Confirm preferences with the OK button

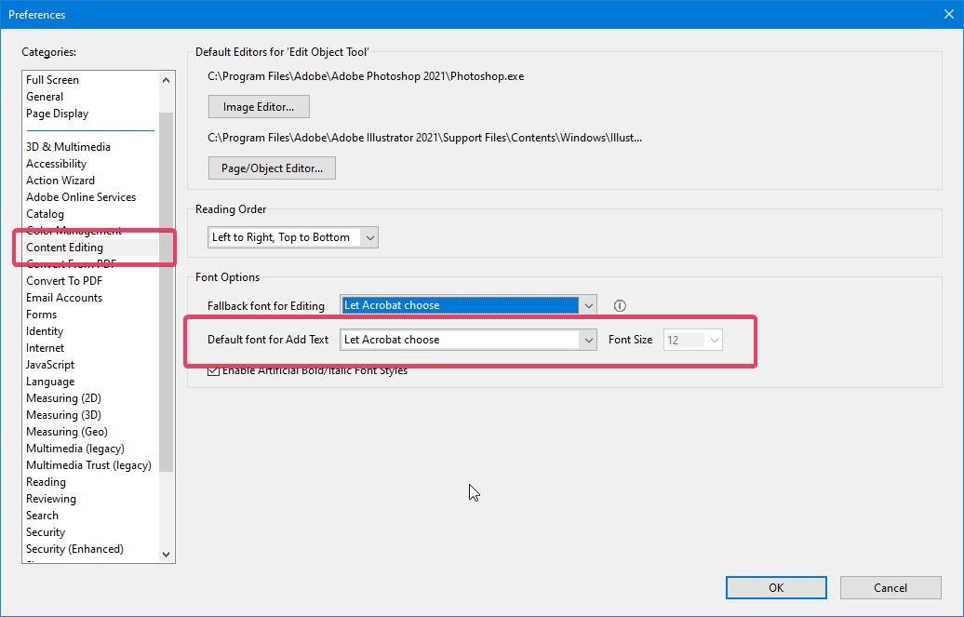coord(776,587)
